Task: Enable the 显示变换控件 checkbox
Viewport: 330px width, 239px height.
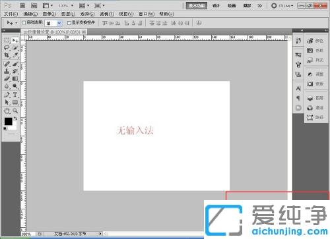Action: coord(69,23)
